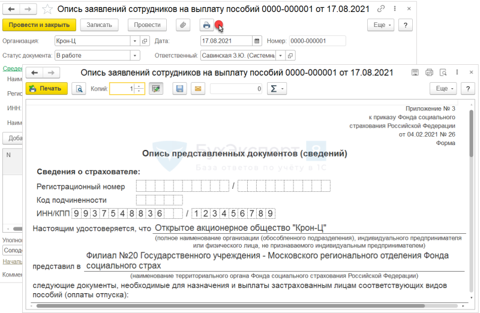Screen dimensions: 480x313
Task: Click scroll down arrow of print form
Action: 472,297
